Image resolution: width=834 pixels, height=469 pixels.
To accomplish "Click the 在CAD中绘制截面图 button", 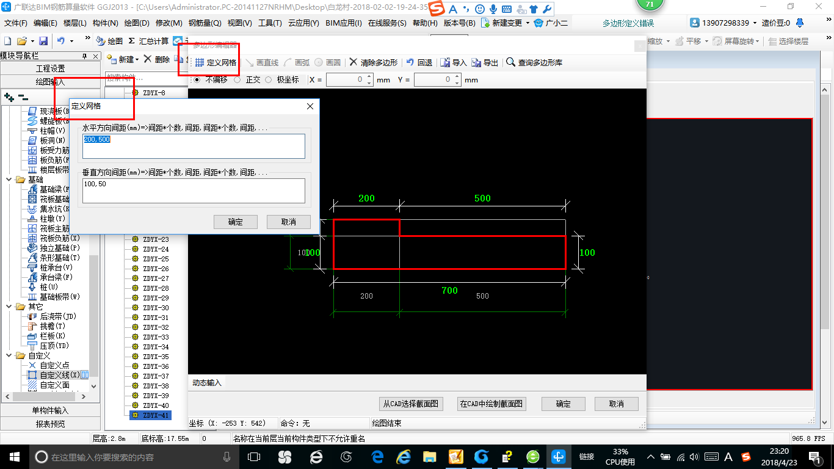I will pos(491,404).
